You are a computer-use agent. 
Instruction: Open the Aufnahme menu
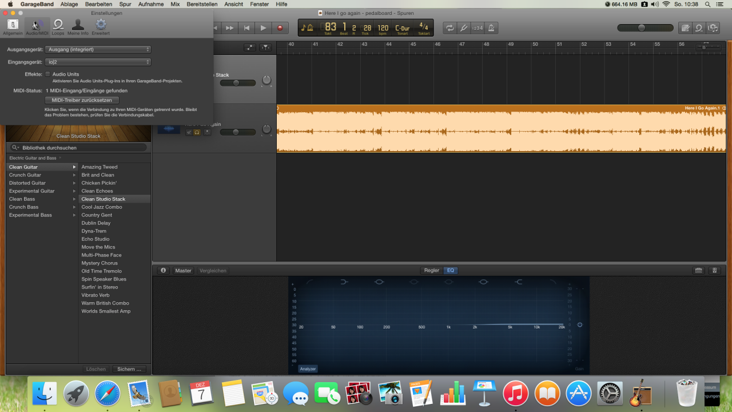point(151,4)
